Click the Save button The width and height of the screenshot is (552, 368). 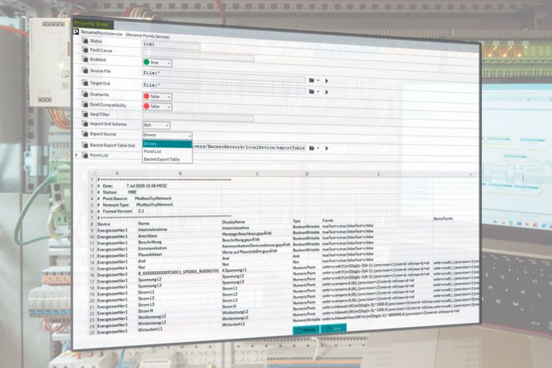pos(334,329)
